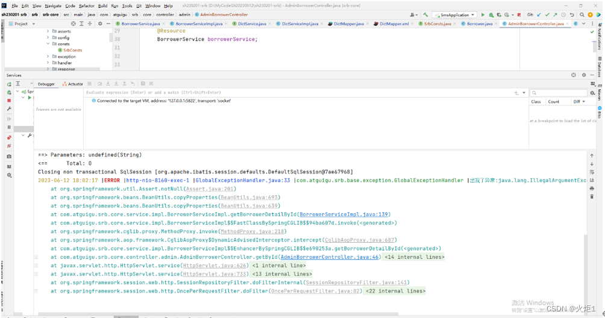Viewport: 605px width, 318px height.
Task: Open the Diff column dropdown
Action: (584, 102)
